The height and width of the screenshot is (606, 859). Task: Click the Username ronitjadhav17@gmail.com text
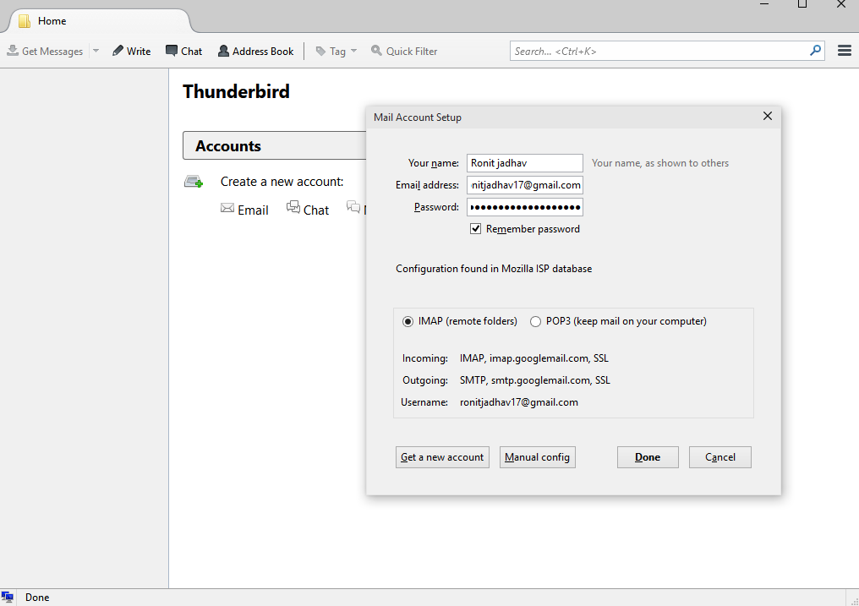point(519,401)
